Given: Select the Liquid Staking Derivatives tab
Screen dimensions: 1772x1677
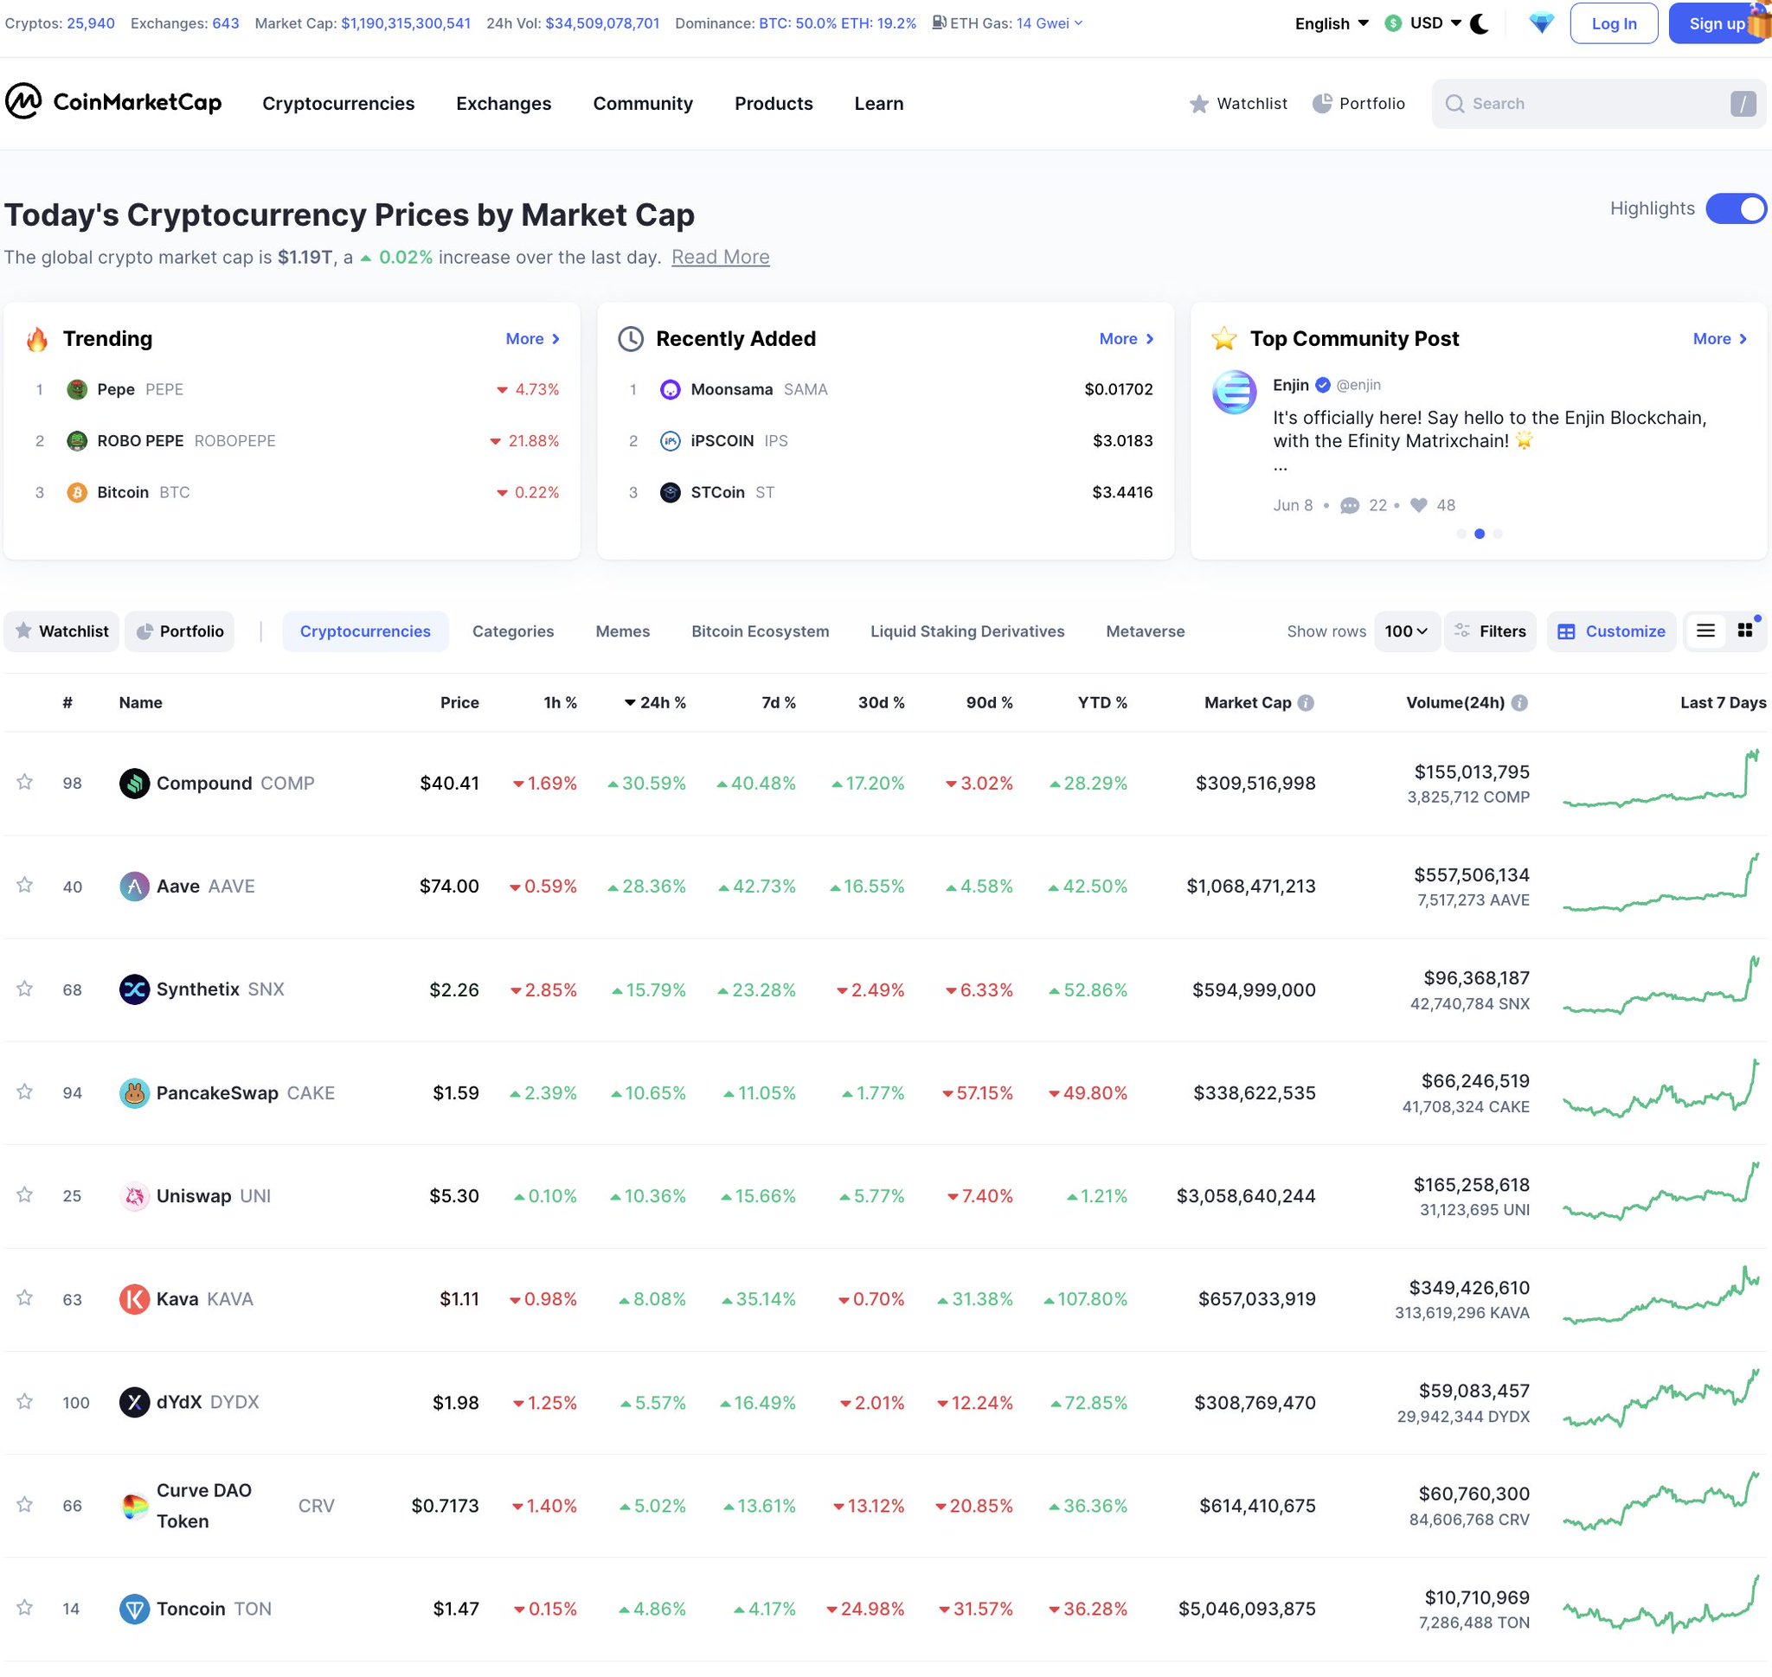Looking at the screenshot, I should click(x=967, y=631).
